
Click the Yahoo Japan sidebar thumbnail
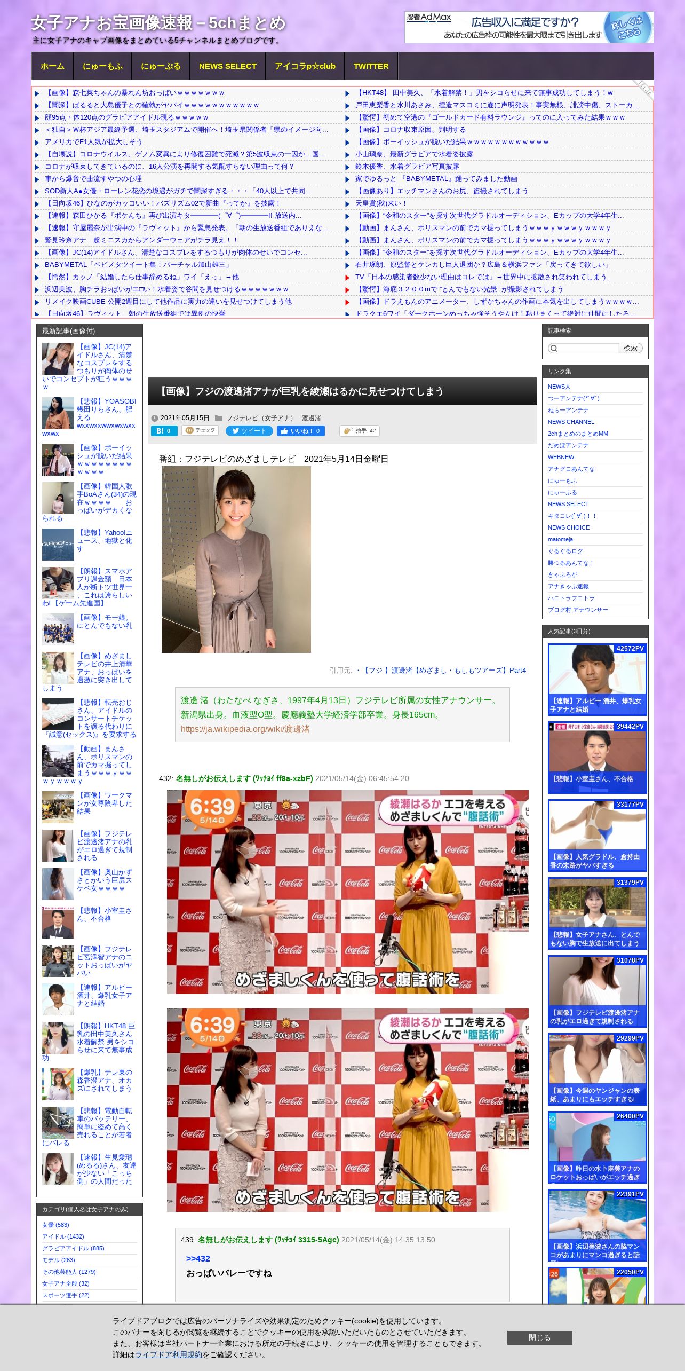(x=58, y=545)
